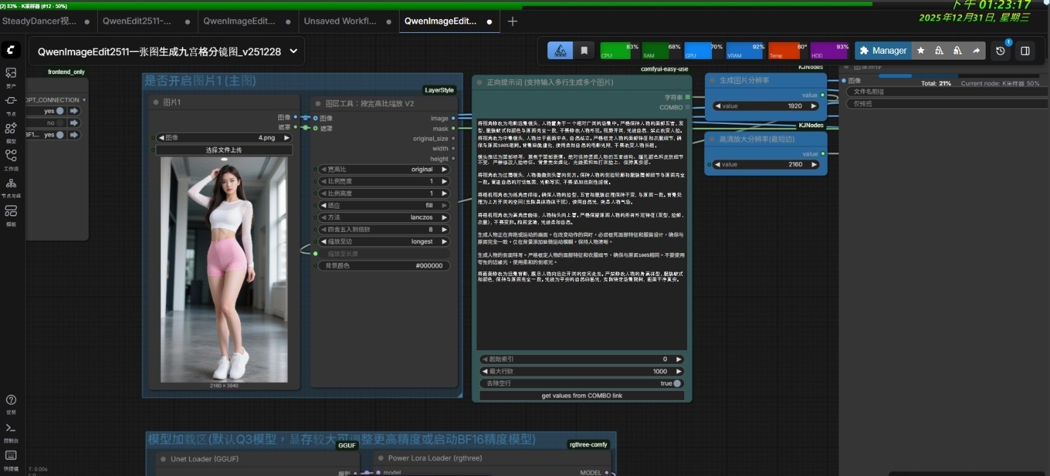Switch to the Unsaved Workflow tab
Viewport: 1050px width, 476px height.
[x=340, y=21]
